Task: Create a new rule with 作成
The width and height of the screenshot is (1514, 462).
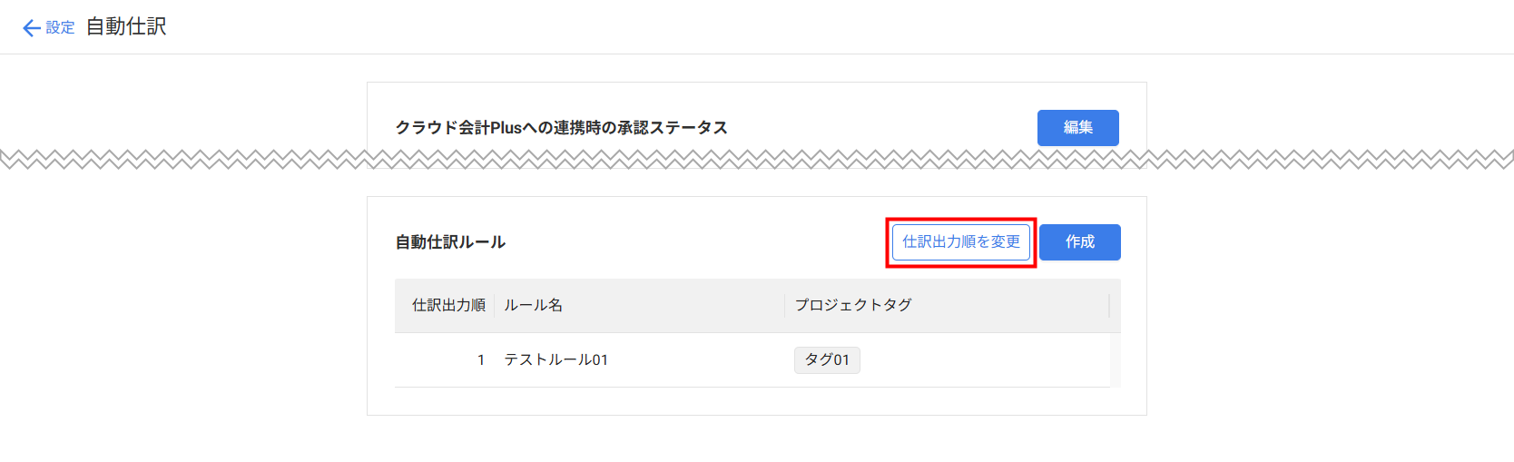Action: click(x=1079, y=242)
